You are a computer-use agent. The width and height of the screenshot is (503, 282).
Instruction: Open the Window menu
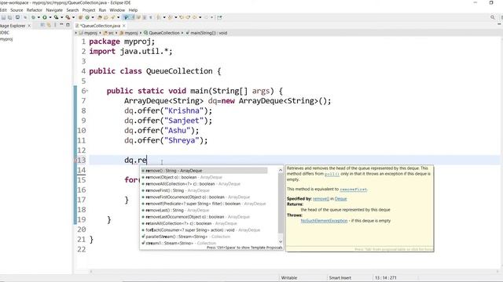[117, 10]
